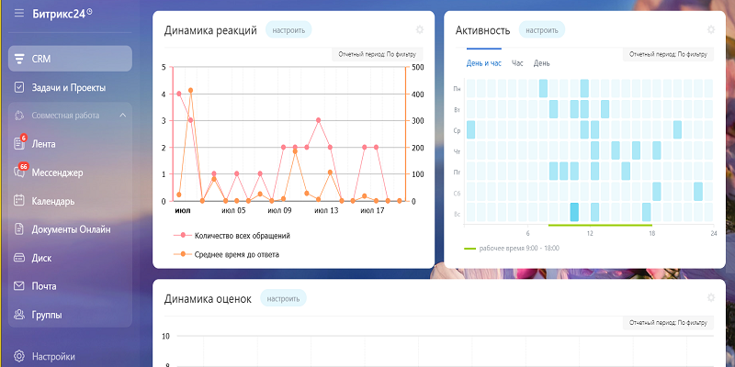Viewport: 735px width, 367px height.
Task: Click the июл 09 axis label
Action: pos(279,211)
